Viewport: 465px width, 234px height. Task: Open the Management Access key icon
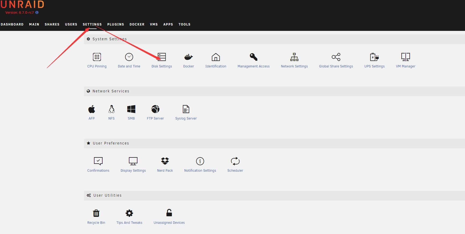tap(253, 57)
